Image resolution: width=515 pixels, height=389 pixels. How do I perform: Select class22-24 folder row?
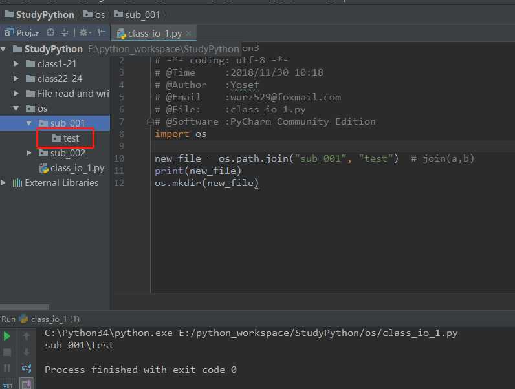(x=55, y=79)
